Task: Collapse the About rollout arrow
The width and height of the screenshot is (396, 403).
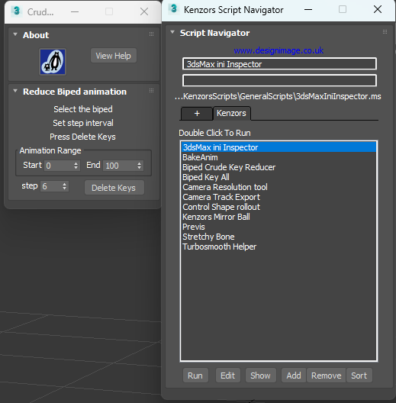Action: click(x=15, y=34)
